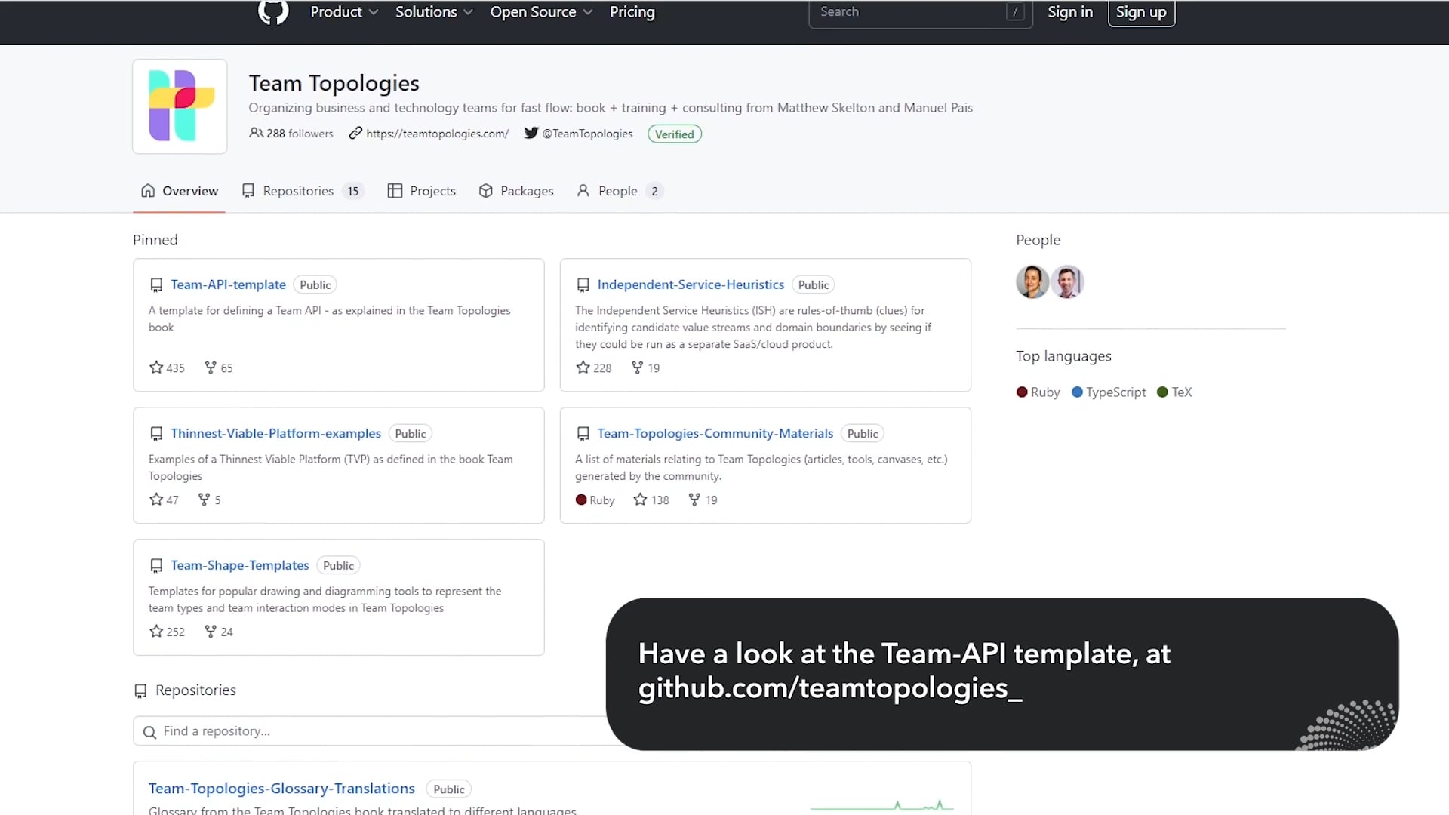Open the Team-Shape-Templates repository
This screenshot has width=1449, height=815.
[x=240, y=565]
